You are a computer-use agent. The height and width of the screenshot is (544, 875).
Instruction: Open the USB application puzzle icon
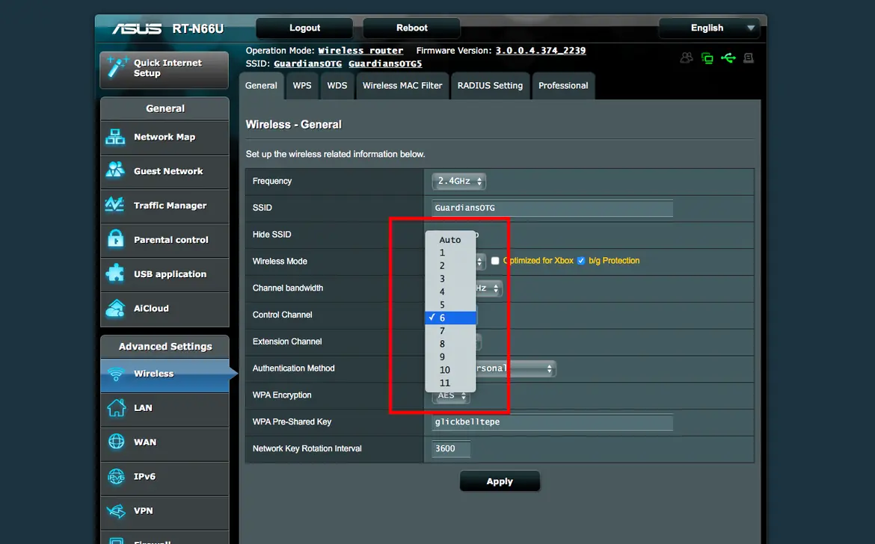[x=115, y=273]
